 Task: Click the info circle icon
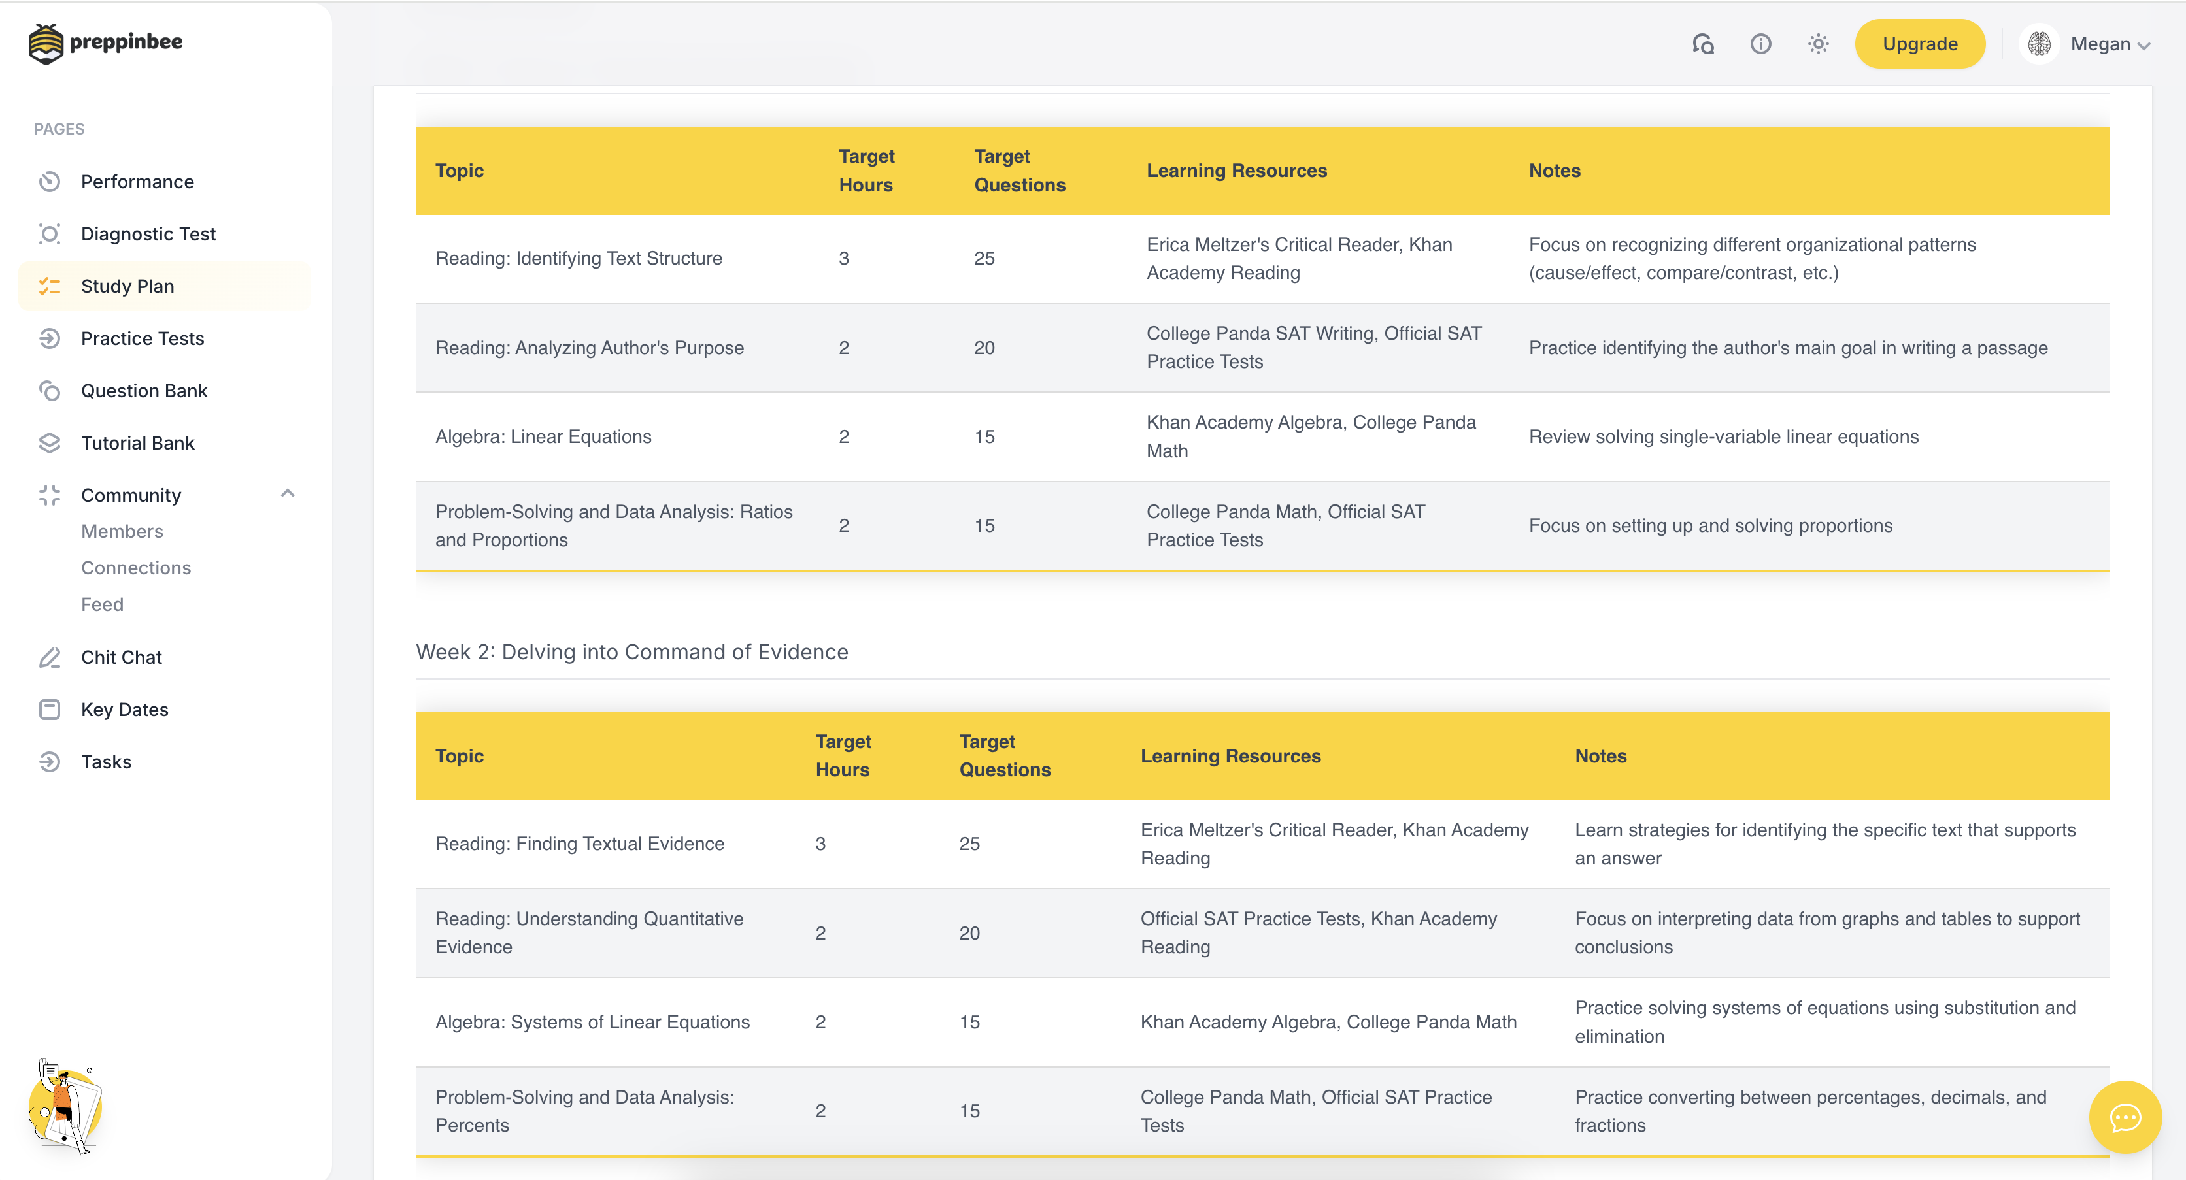[x=1760, y=44]
